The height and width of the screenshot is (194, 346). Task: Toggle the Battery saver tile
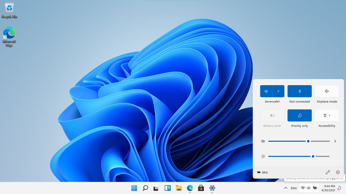coord(272,115)
